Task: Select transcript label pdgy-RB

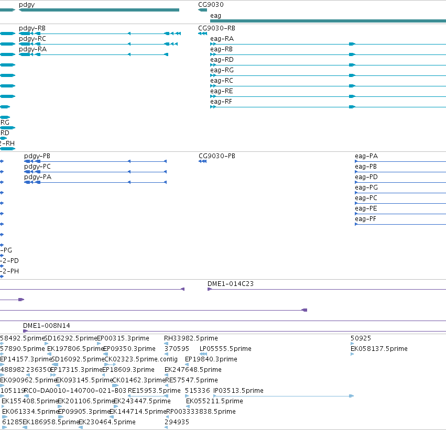Action: tap(32, 28)
